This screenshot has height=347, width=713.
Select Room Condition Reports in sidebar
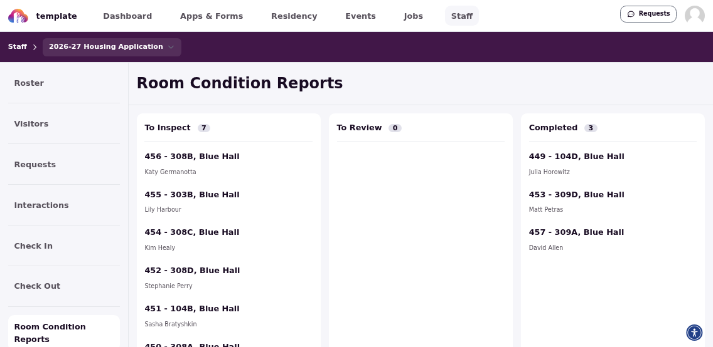pos(64,333)
